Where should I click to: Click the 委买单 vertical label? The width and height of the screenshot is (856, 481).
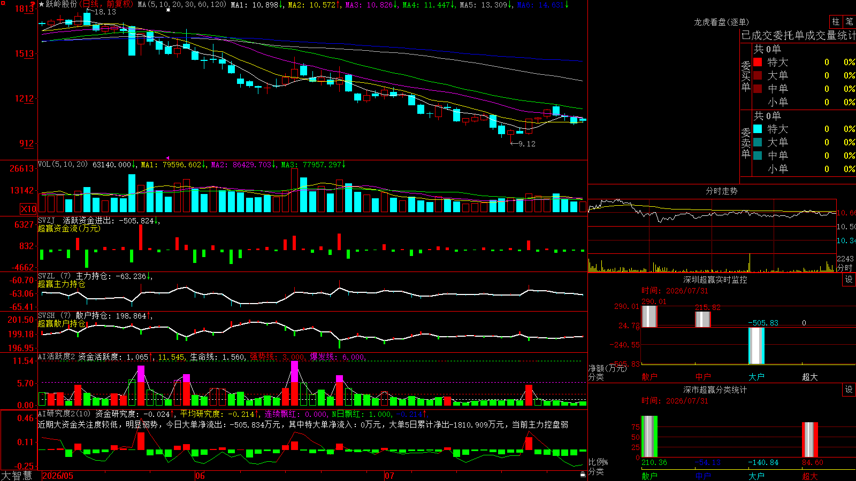pyautogui.click(x=746, y=76)
